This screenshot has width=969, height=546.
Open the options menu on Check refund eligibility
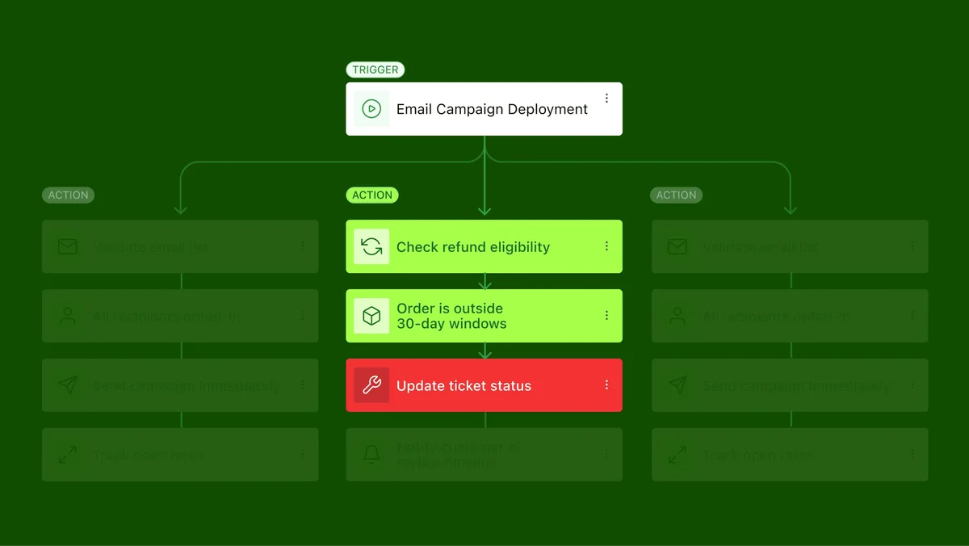(x=606, y=246)
